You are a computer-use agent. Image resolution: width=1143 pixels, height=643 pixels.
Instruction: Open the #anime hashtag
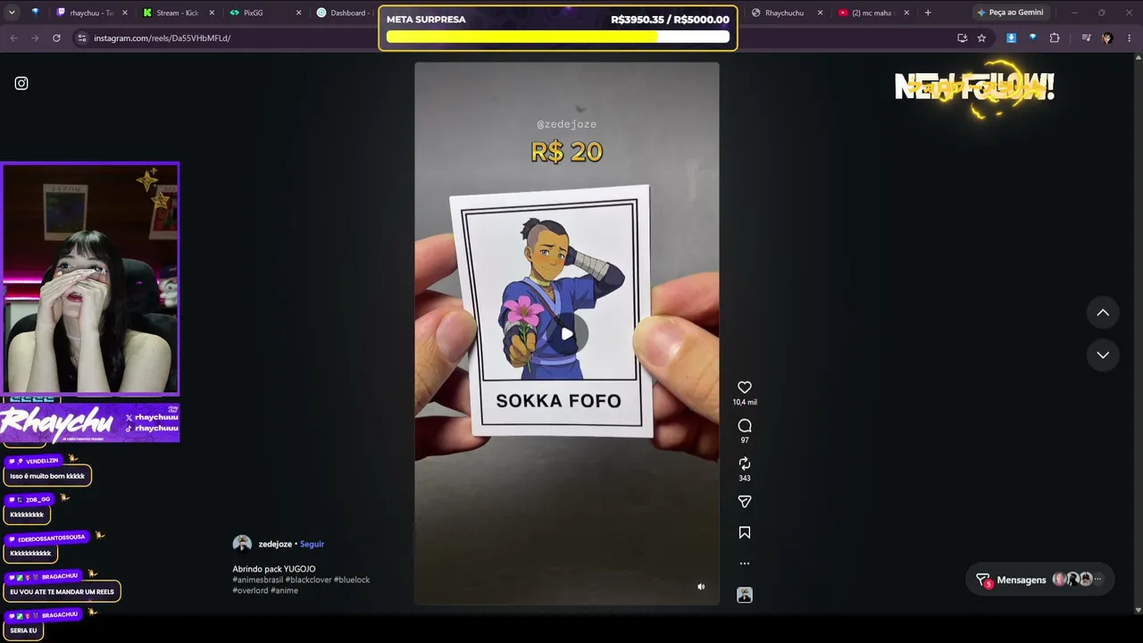(285, 590)
